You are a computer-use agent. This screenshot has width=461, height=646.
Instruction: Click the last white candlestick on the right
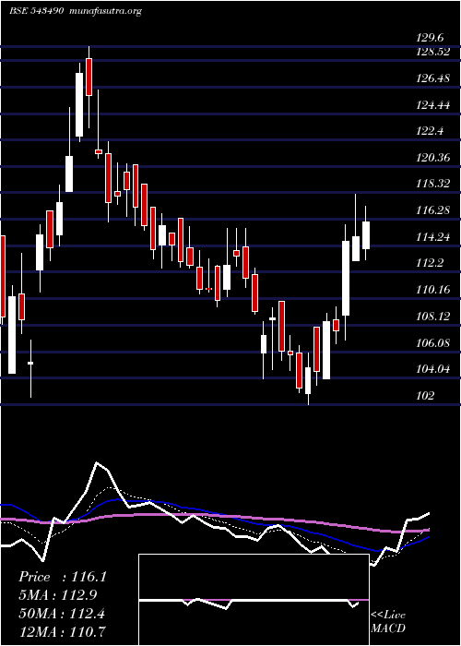tap(365, 234)
